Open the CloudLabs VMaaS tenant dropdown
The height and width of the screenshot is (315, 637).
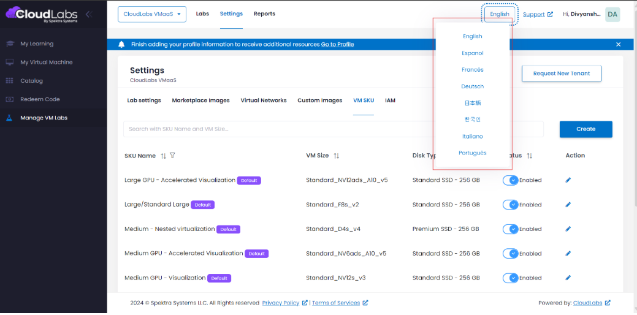[152, 14]
